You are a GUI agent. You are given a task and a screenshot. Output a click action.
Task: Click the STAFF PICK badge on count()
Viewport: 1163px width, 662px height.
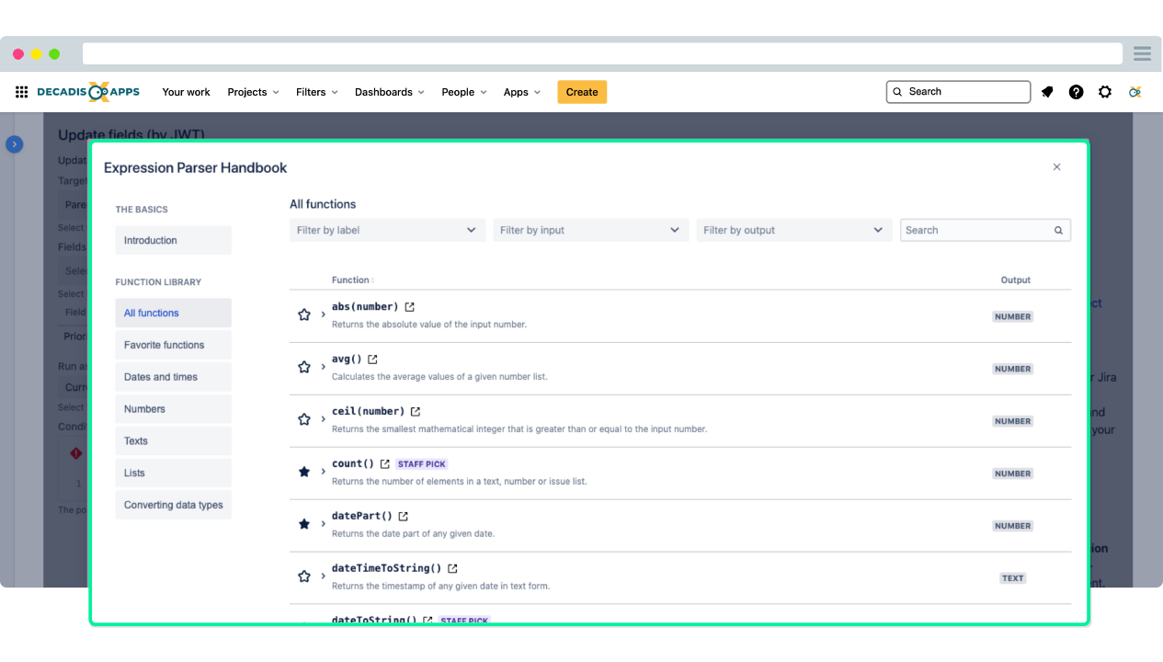click(422, 464)
